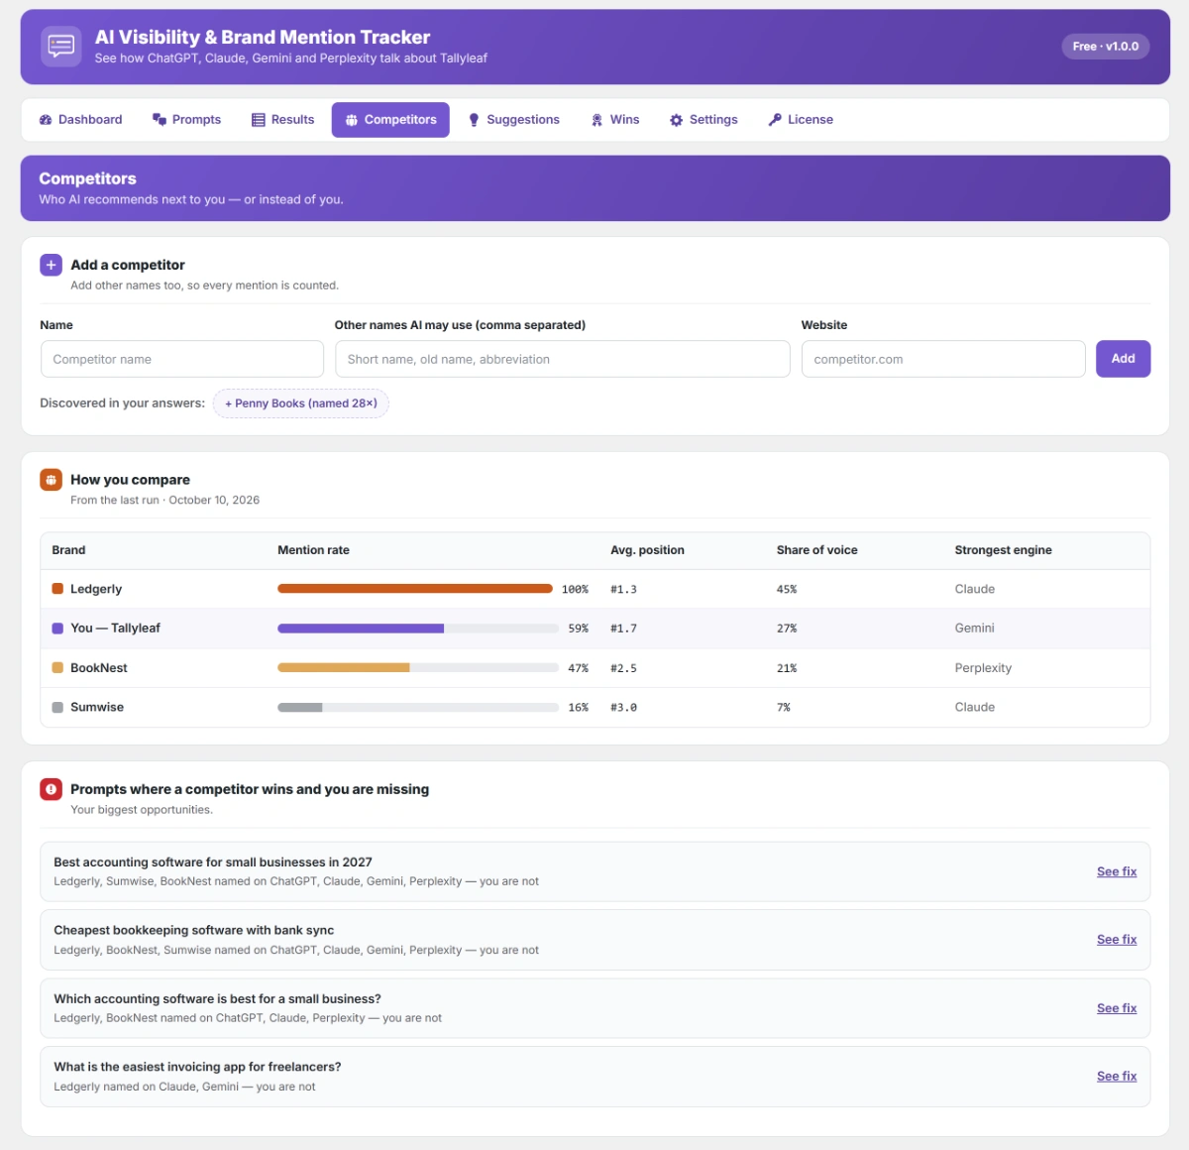Open the Suggestions tab
Viewport: 1189px width, 1150px height.
pyautogui.click(x=514, y=120)
